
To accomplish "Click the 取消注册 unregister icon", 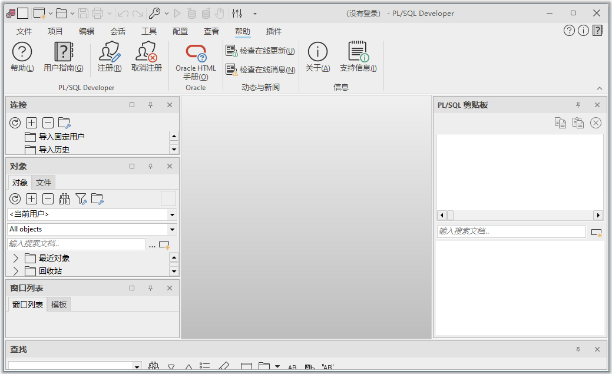I will coord(146,57).
